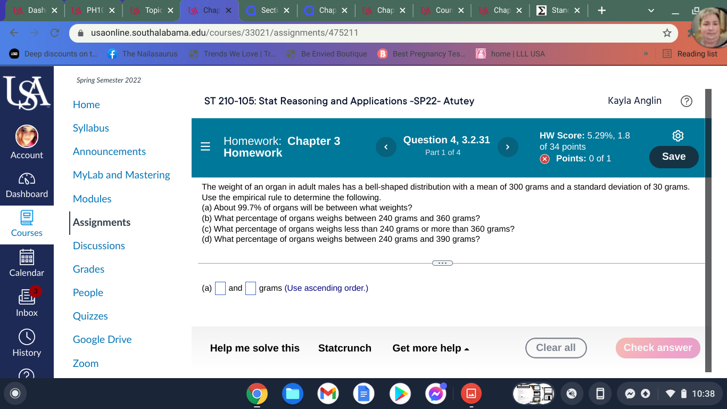Open the Dashboard from the left sidebar

(x=27, y=185)
